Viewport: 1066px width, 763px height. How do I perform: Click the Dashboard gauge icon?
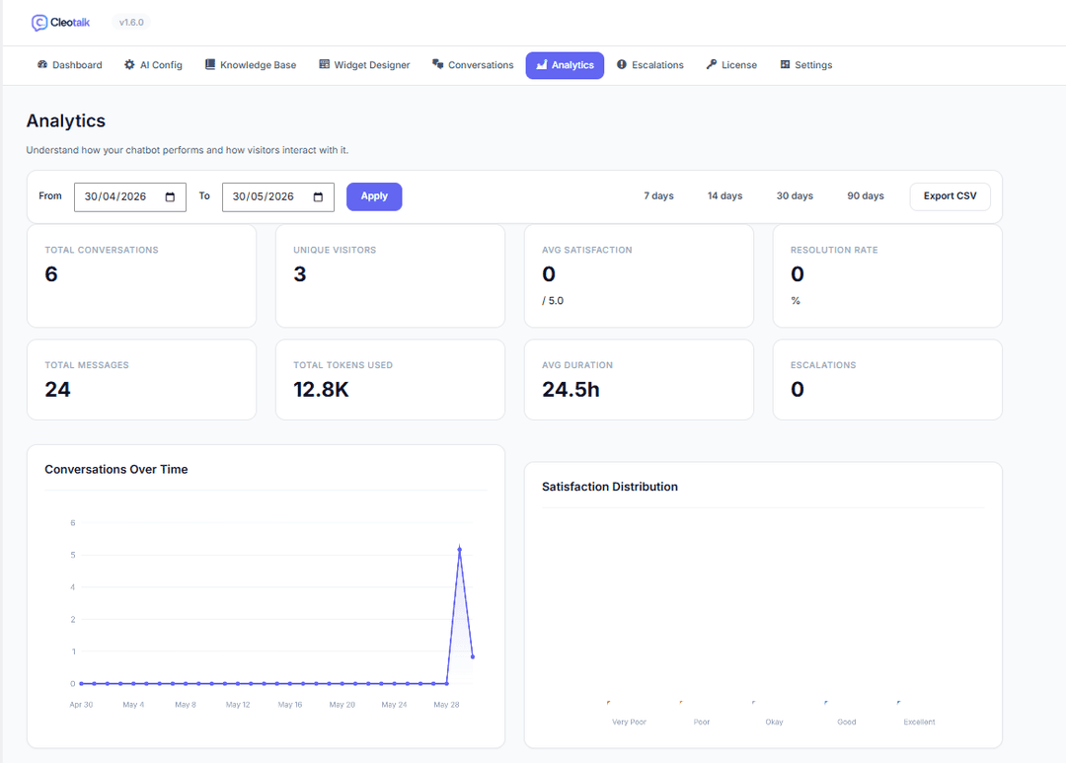[42, 64]
